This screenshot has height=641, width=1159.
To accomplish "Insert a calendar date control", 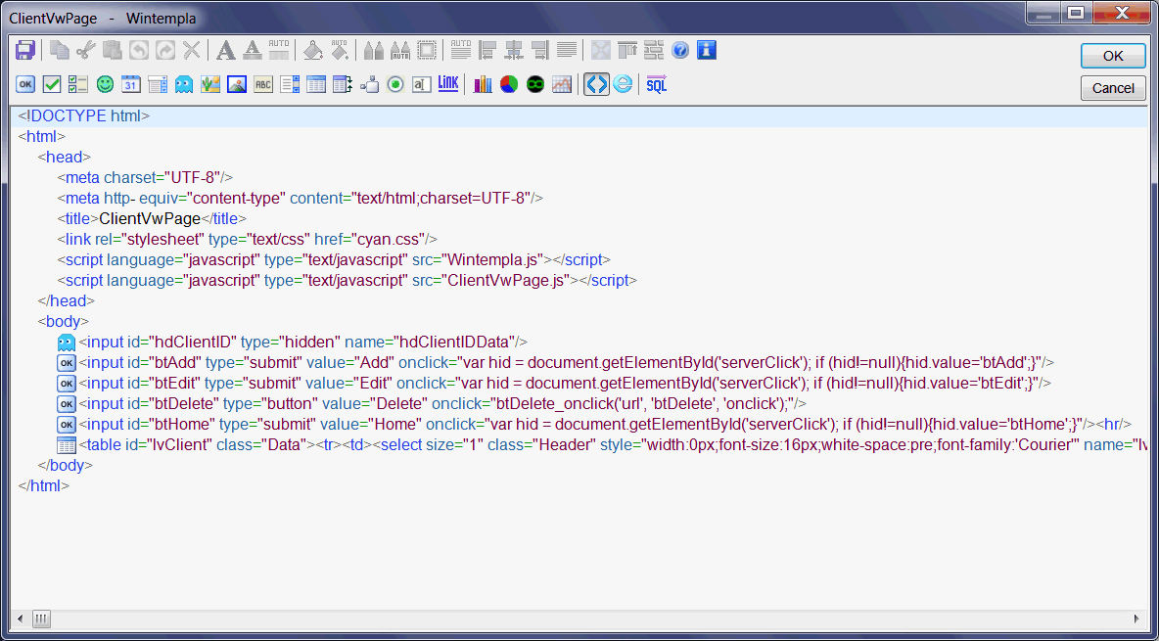I will tap(131, 85).
